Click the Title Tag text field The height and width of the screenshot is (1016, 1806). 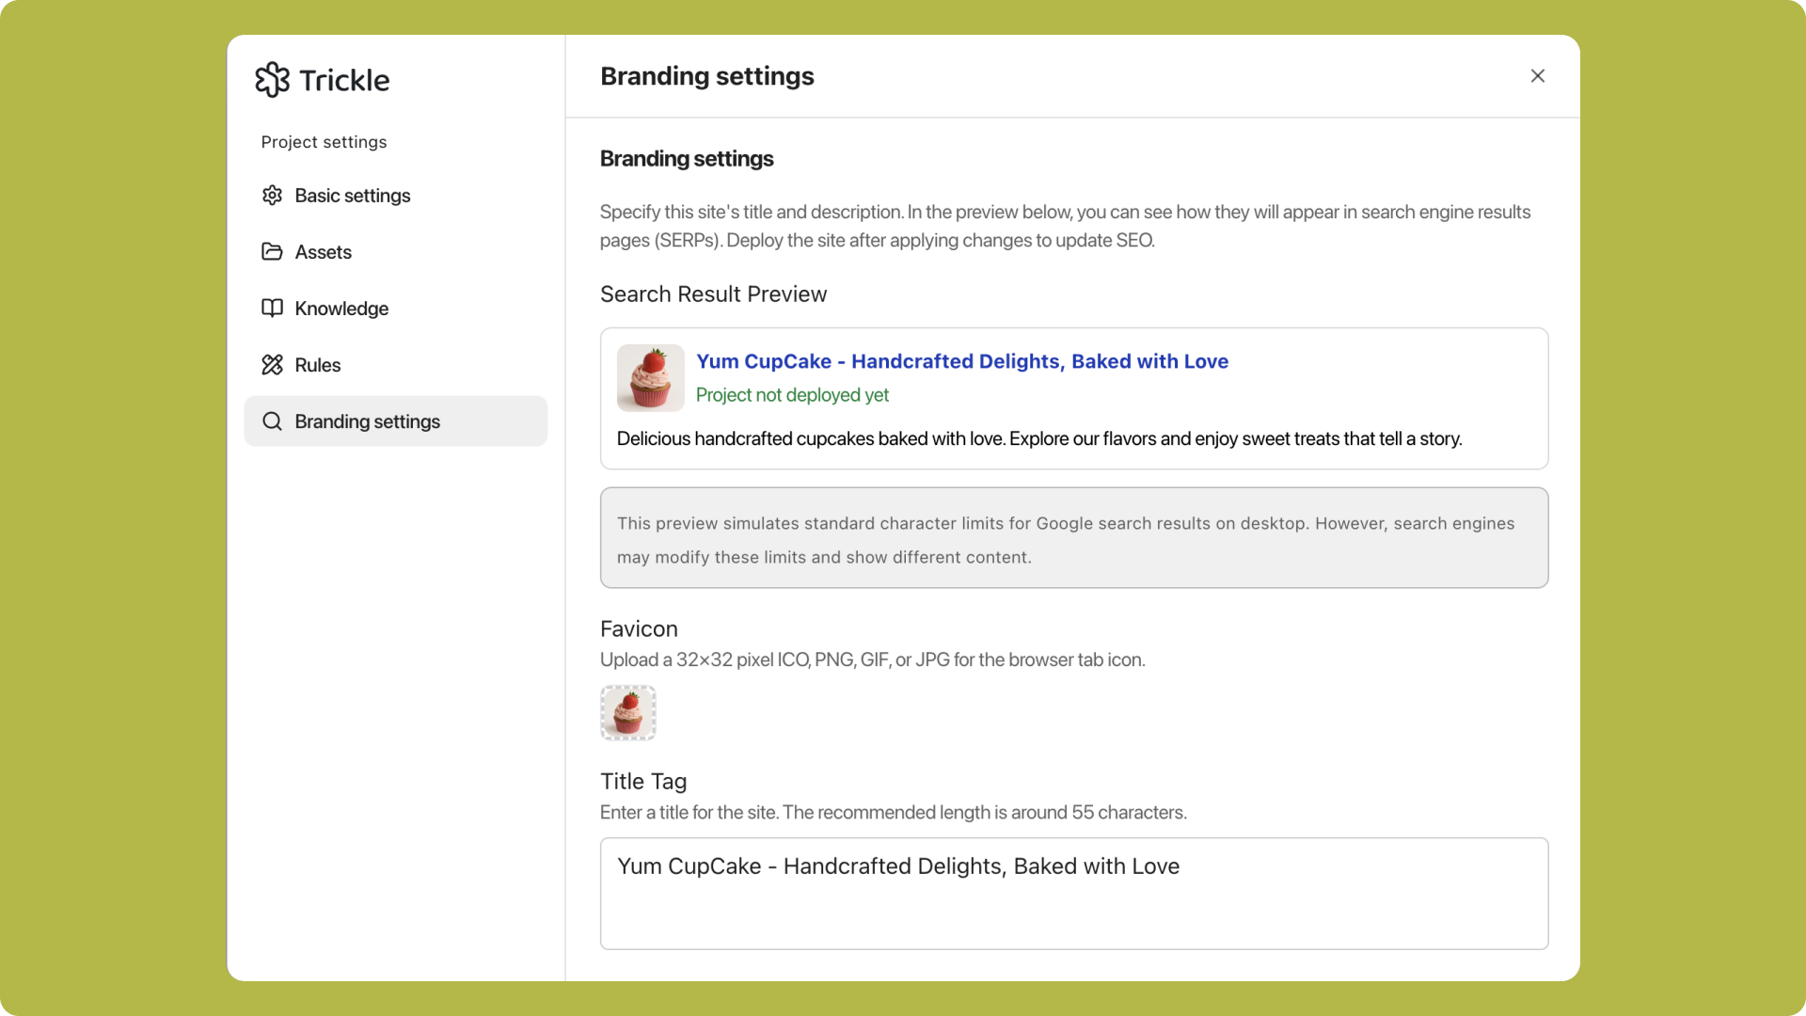(1073, 893)
